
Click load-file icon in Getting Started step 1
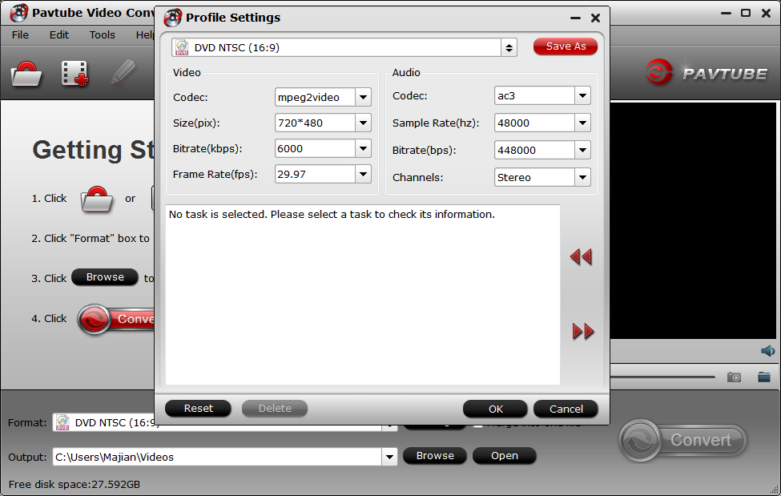pos(97,199)
